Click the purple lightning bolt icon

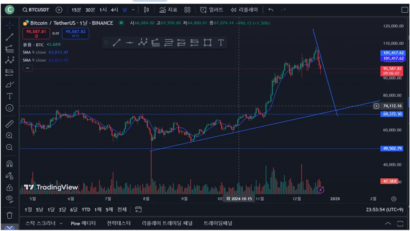pos(321,189)
